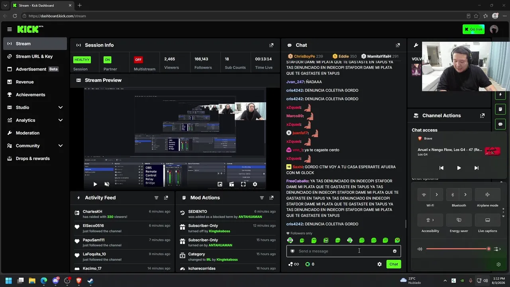Viewport: 510px width, 287px height.
Task: Adjust the system volume slider
Action: pyautogui.click(x=457, y=249)
